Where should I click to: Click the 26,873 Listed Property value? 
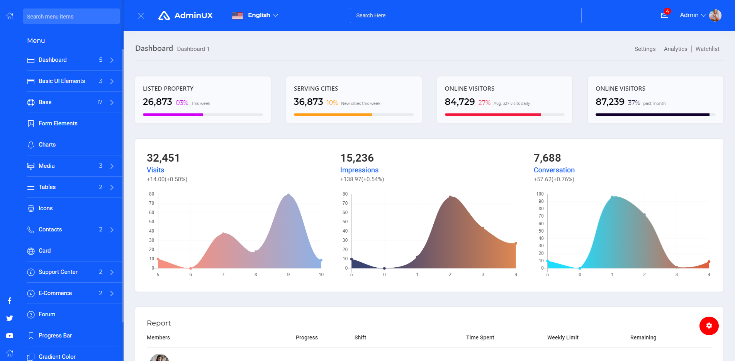tap(157, 102)
